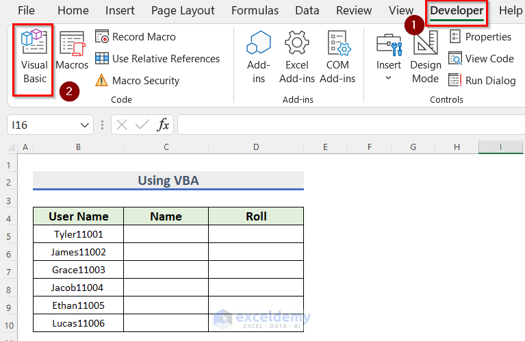This screenshot has height=341, width=525.
Task: Select column I header
Action: 500,147
